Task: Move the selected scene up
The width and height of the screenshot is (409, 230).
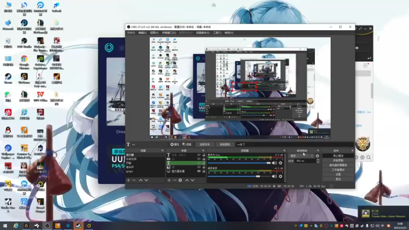Action: pos(141,180)
